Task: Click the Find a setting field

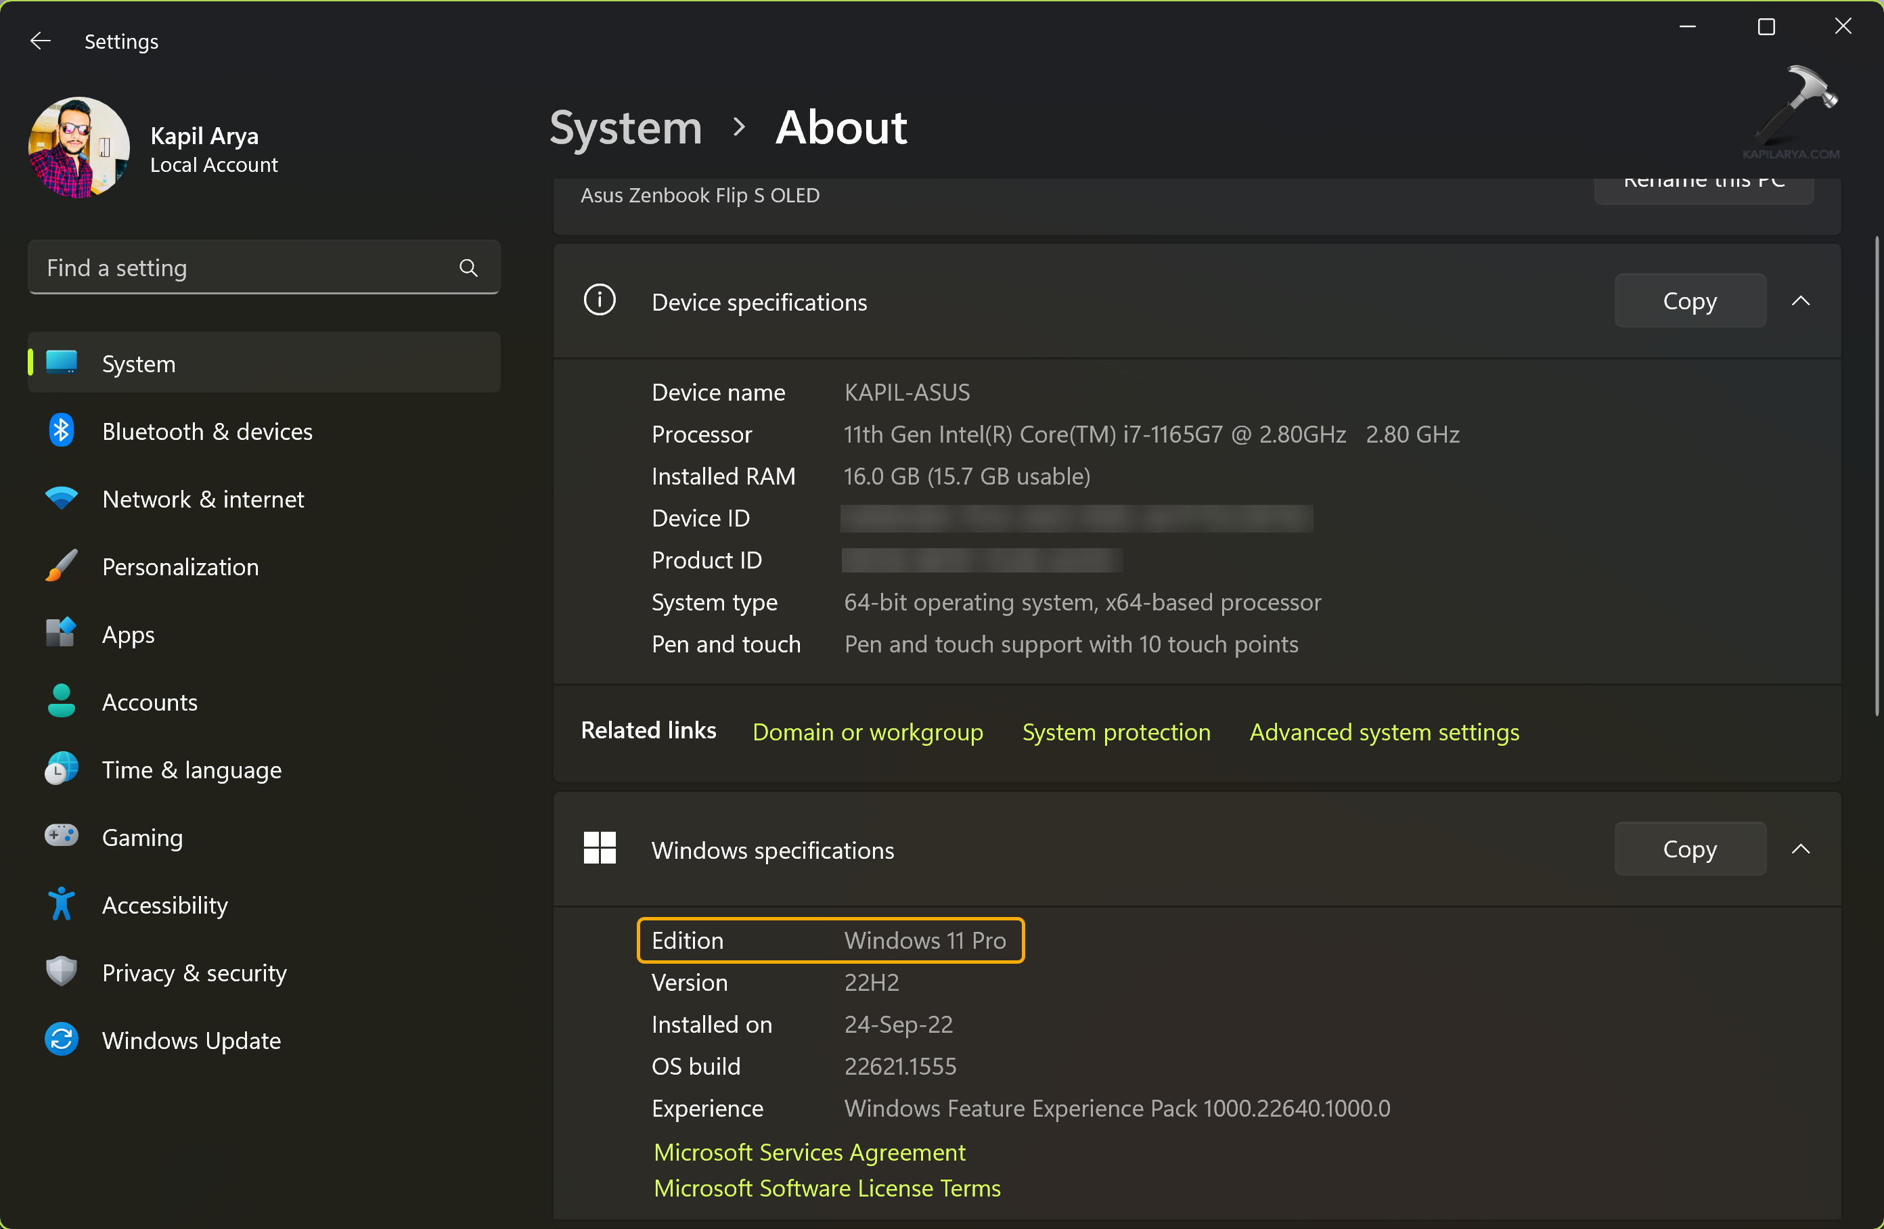Action: tap(246, 267)
